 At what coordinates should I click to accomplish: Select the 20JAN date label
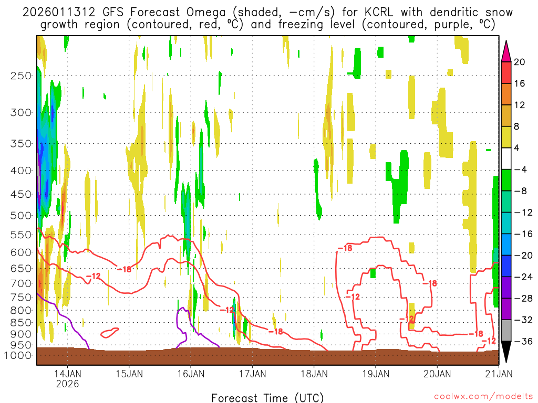click(x=437, y=374)
